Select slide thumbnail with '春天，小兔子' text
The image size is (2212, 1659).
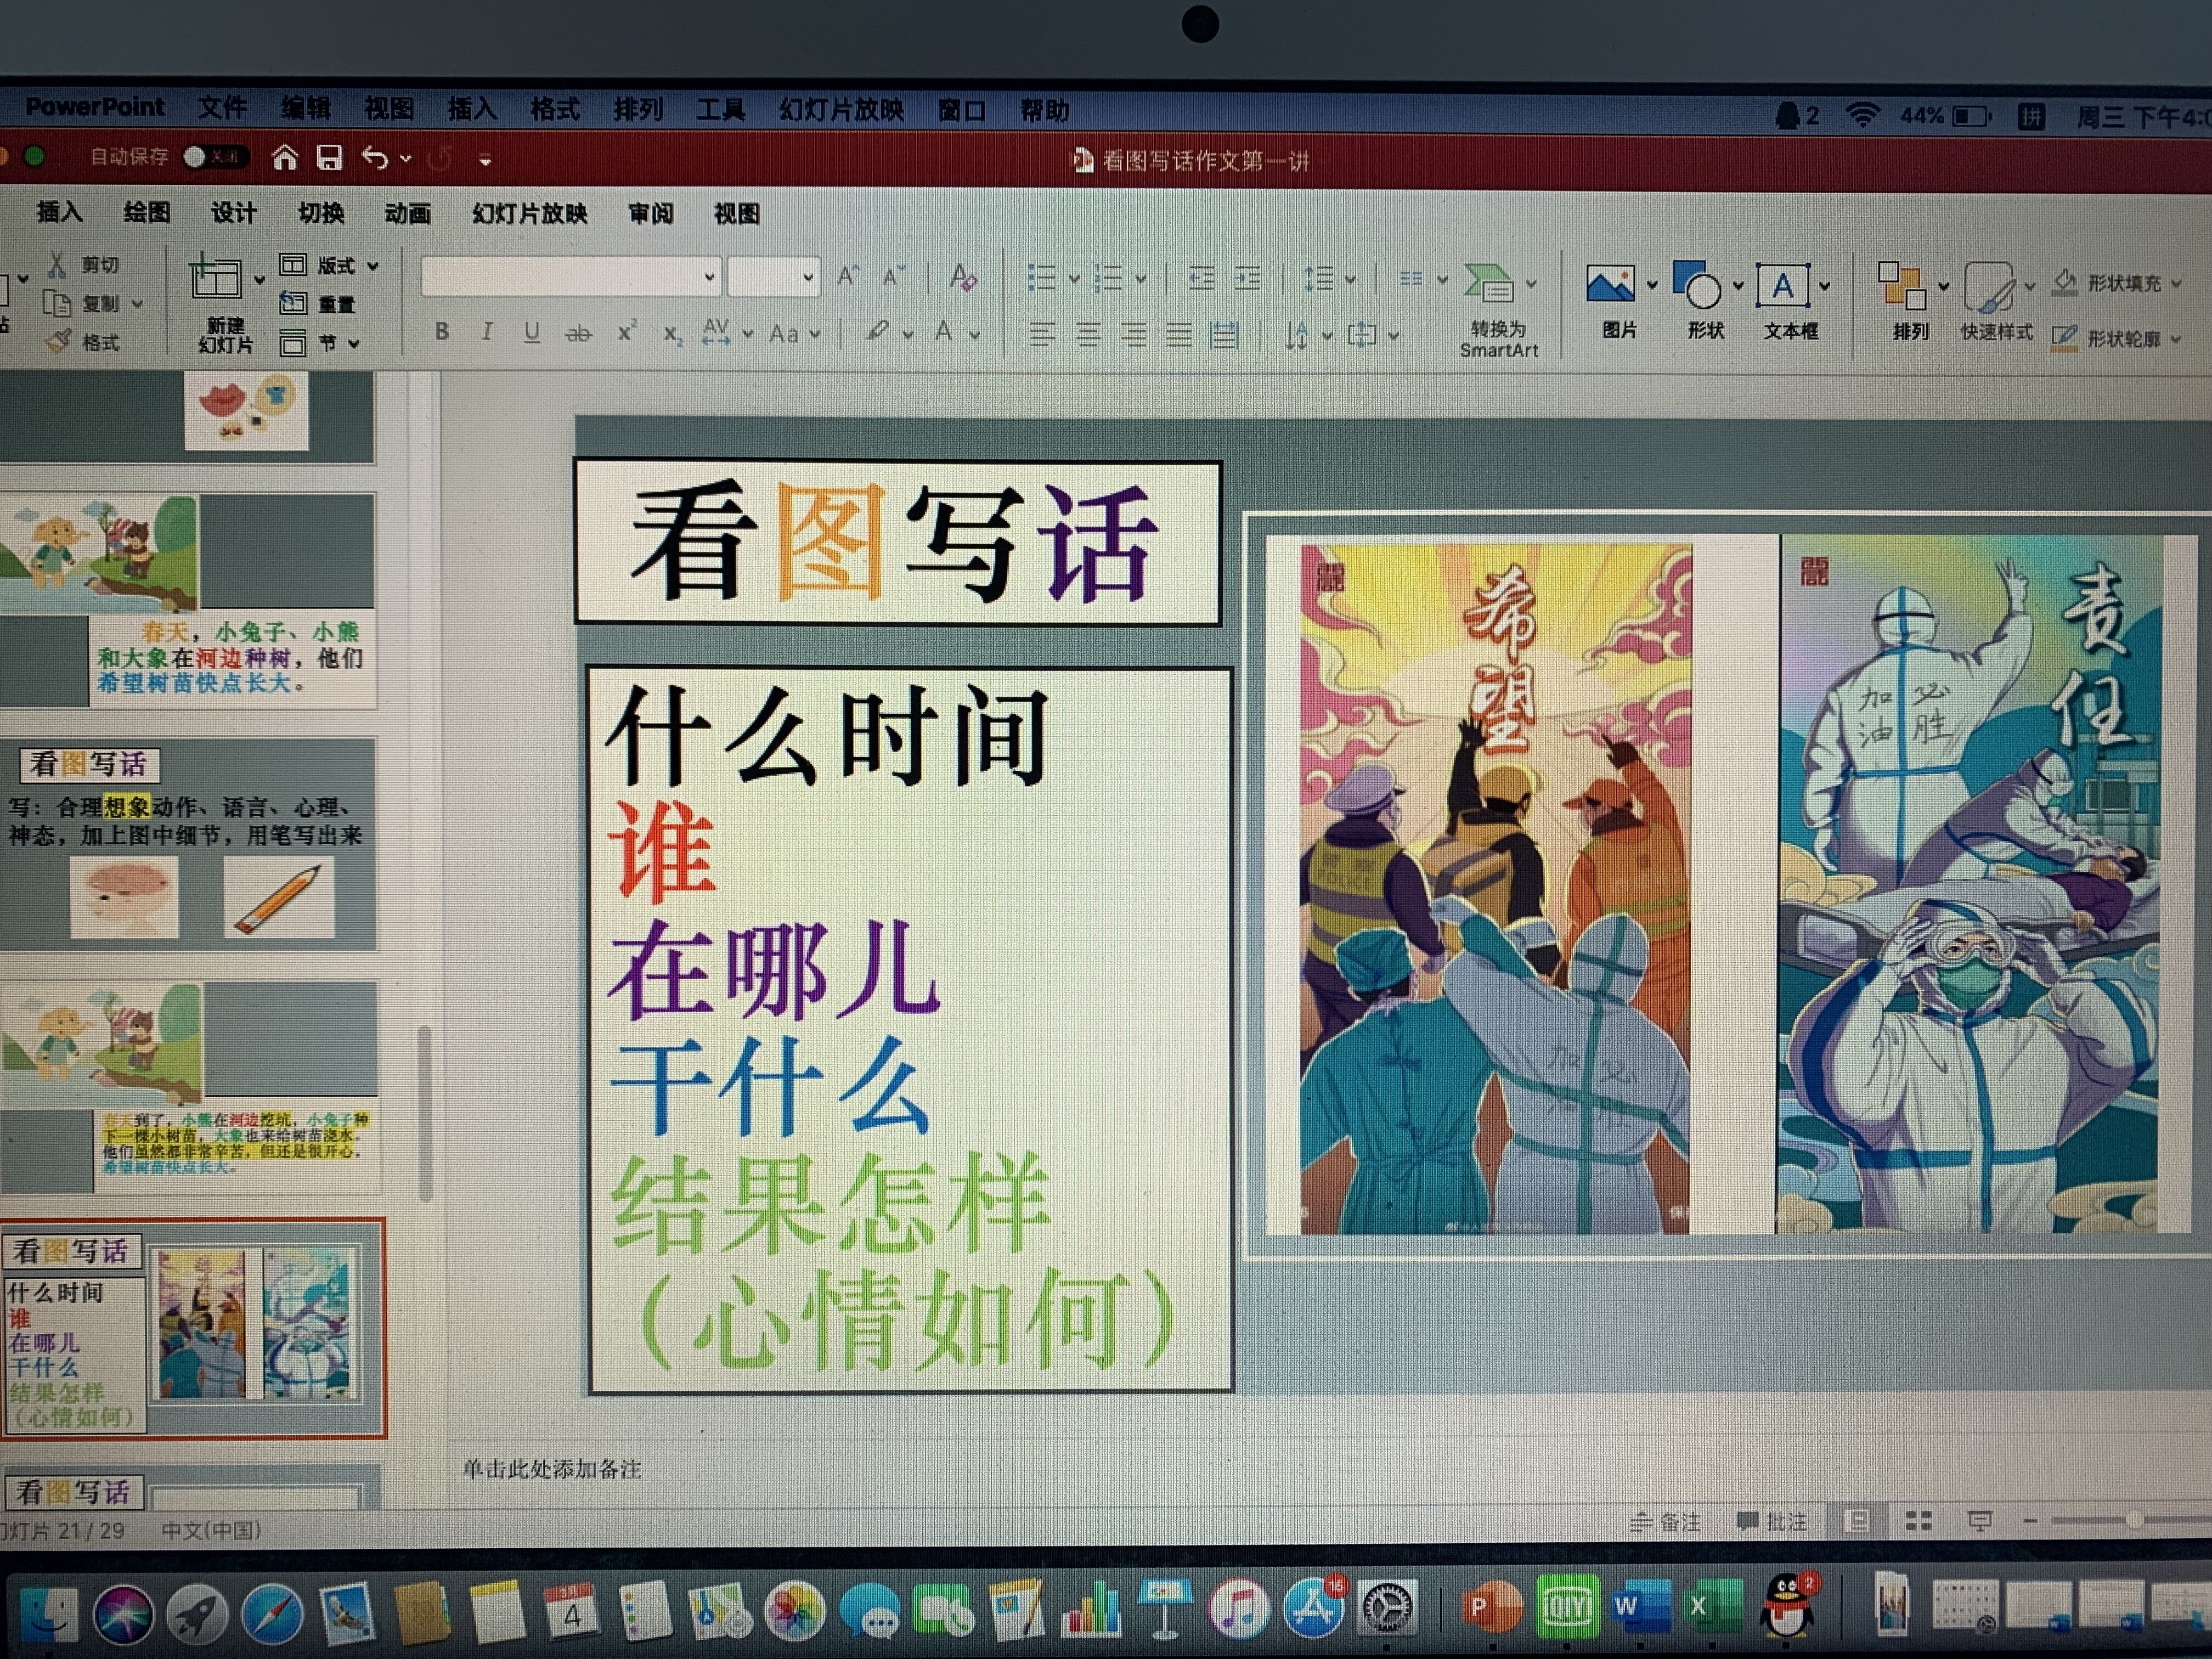pyautogui.click(x=187, y=600)
